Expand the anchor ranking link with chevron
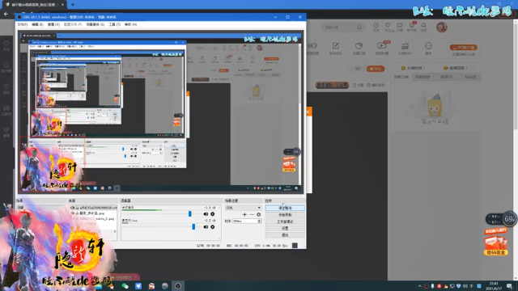The image size is (518, 291). tap(413, 68)
